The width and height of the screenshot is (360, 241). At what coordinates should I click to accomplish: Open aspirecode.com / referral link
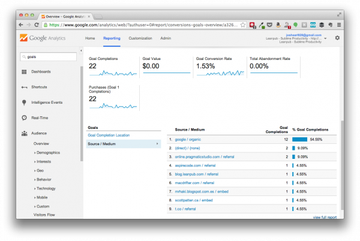[x=195, y=165]
